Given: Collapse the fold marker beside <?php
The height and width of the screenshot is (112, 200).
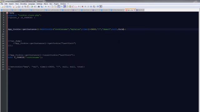Looking at the screenshot, I should pyautogui.click(x=7, y=13).
